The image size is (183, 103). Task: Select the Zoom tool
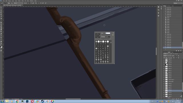tap(1, 43)
